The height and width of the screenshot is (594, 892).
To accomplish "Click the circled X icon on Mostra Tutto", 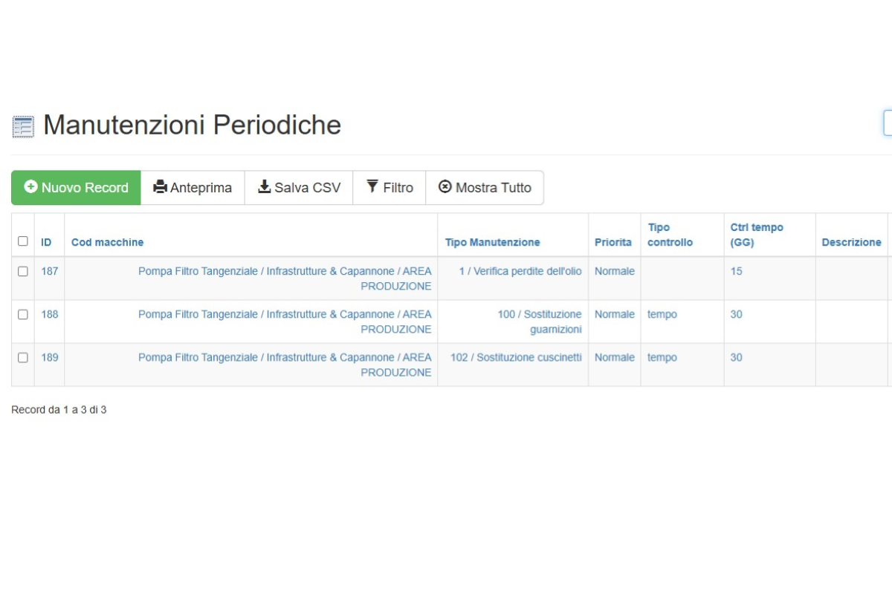I will tap(445, 187).
